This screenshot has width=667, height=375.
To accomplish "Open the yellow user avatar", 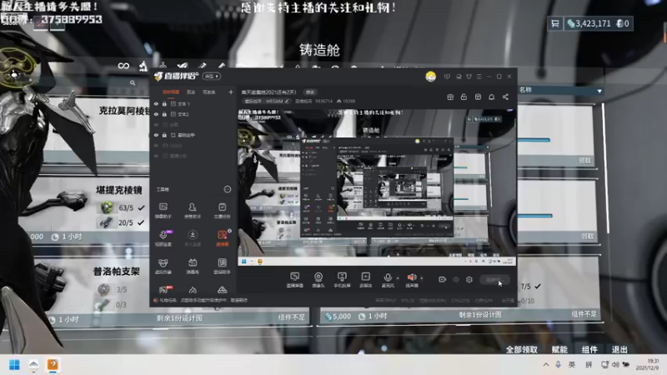I will click(430, 77).
